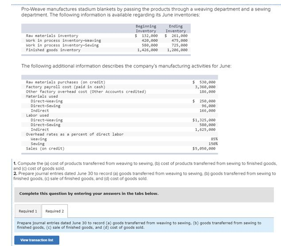Viewport: 281px width, 246px height.
Task: Click the Other factory overhead cost label
Action: (x=86, y=92)
